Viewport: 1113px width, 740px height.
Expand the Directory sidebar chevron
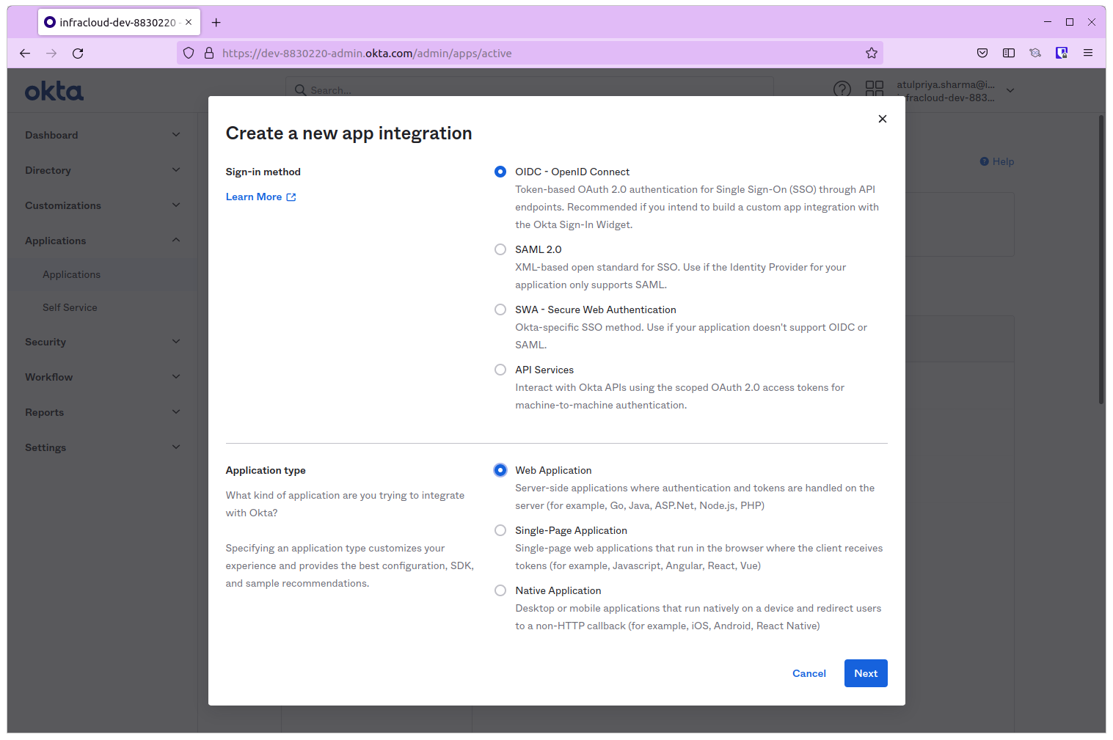(176, 169)
